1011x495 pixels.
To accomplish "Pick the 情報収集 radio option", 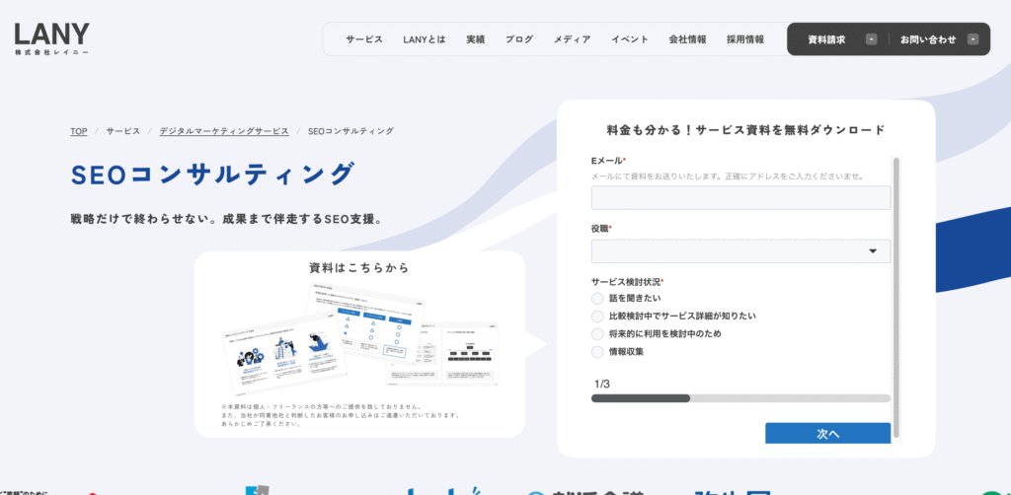I will (x=597, y=351).
